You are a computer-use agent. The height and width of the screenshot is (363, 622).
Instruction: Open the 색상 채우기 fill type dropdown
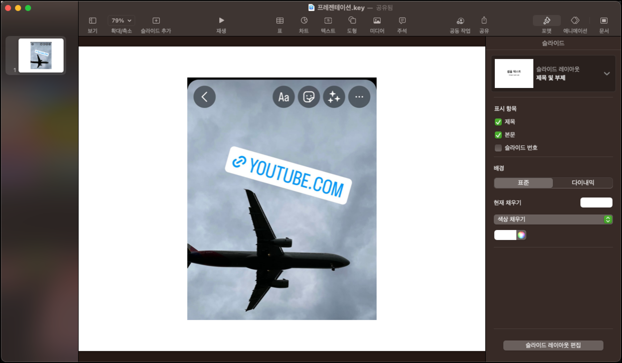[x=553, y=219]
